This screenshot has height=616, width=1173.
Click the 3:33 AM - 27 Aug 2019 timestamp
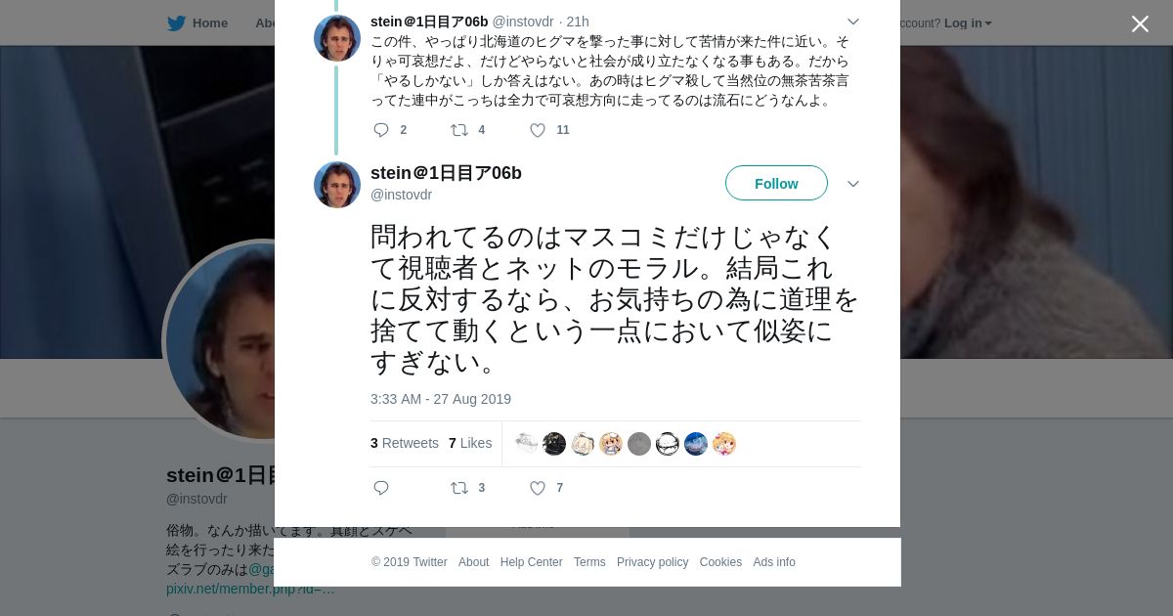[441, 399]
